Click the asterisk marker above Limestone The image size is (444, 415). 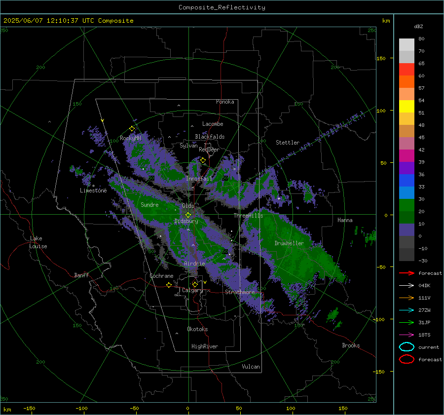click(x=93, y=186)
